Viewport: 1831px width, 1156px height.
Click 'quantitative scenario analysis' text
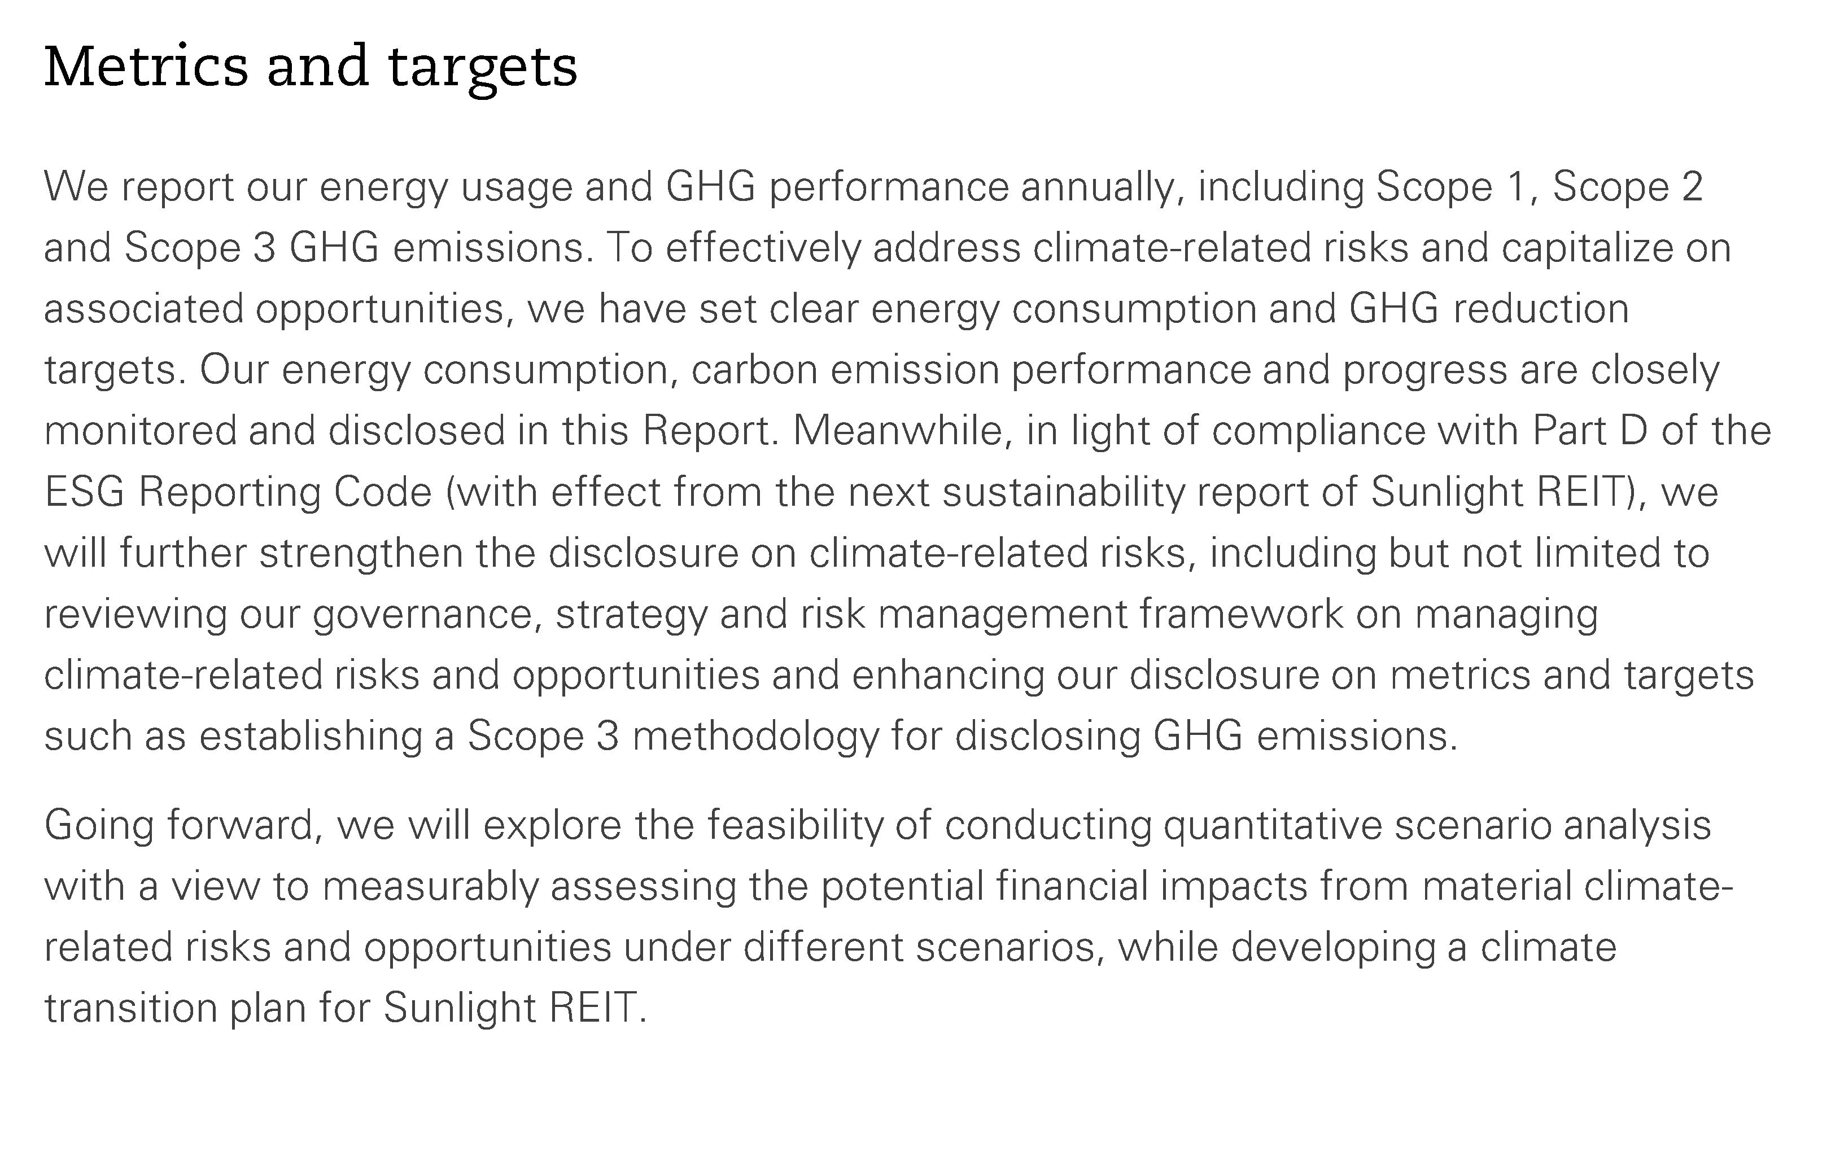pyautogui.click(x=1437, y=825)
